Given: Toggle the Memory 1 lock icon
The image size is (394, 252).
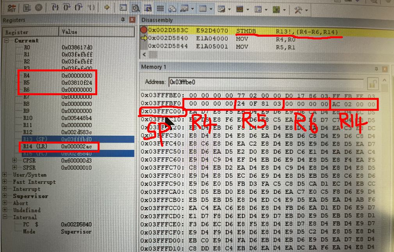Looking at the screenshot, I should (x=373, y=84).
